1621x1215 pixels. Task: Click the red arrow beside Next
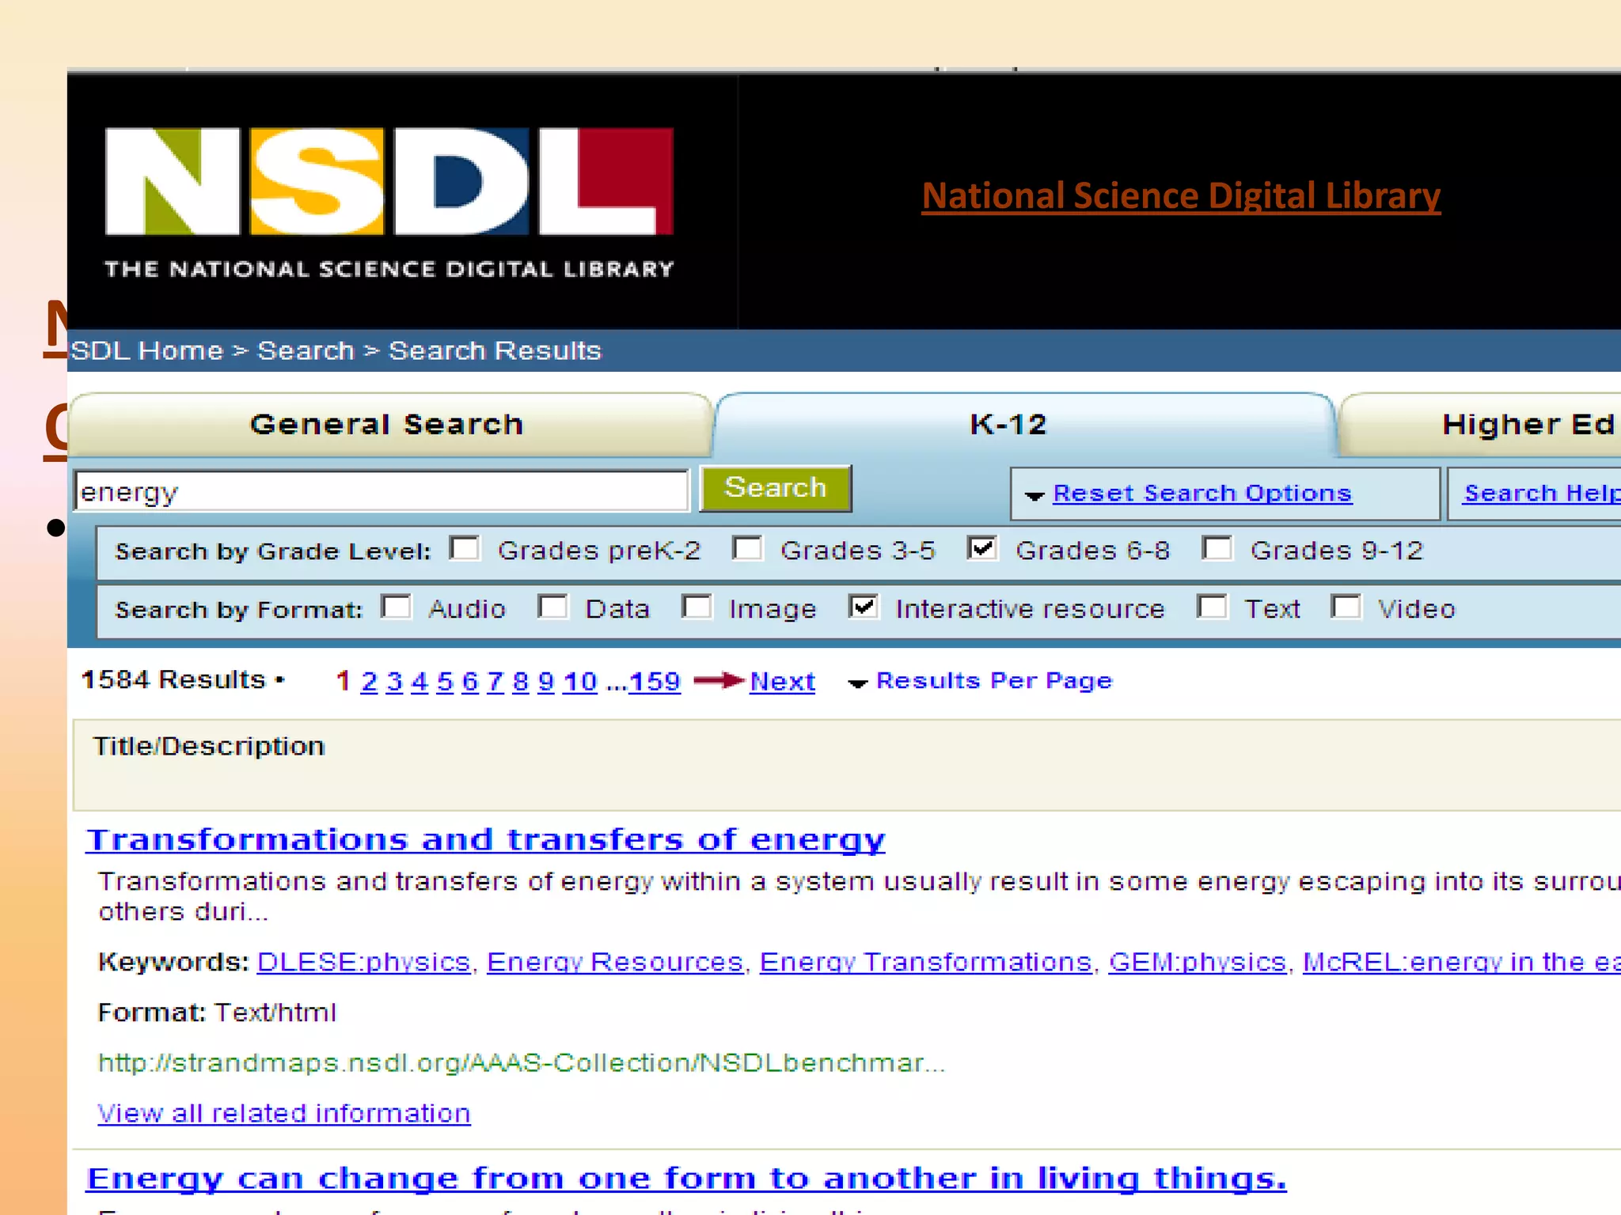tap(719, 681)
